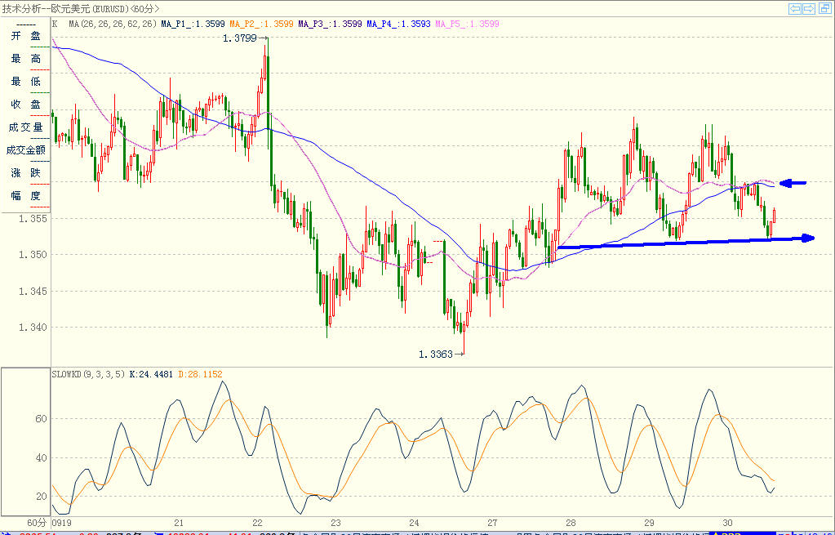Click the 40 level on KD axis
The height and width of the screenshot is (535, 835).
click(x=41, y=457)
